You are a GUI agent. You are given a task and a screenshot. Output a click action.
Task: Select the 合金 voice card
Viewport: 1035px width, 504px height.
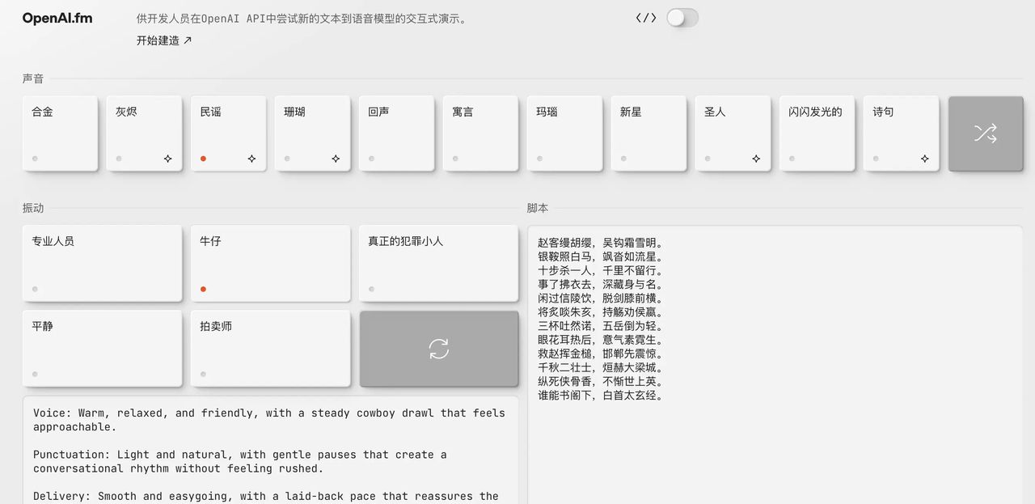[x=61, y=133]
